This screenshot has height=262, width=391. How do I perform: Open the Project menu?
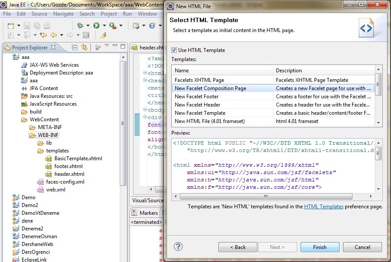pyautogui.click(x=109, y=14)
